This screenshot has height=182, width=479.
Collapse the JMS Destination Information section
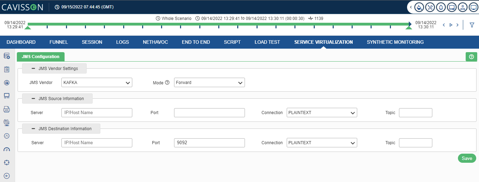pyautogui.click(x=33, y=129)
